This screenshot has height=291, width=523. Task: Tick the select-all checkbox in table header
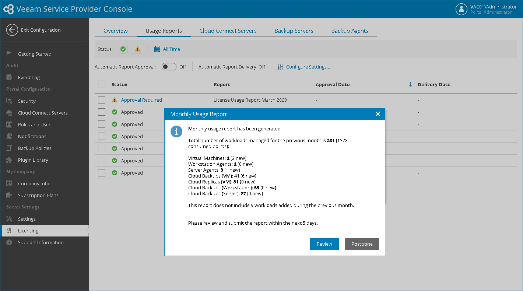(x=102, y=84)
